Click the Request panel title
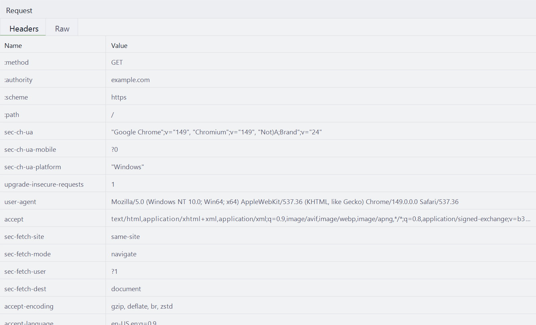 pyautogui.click(x=19, y=10)
